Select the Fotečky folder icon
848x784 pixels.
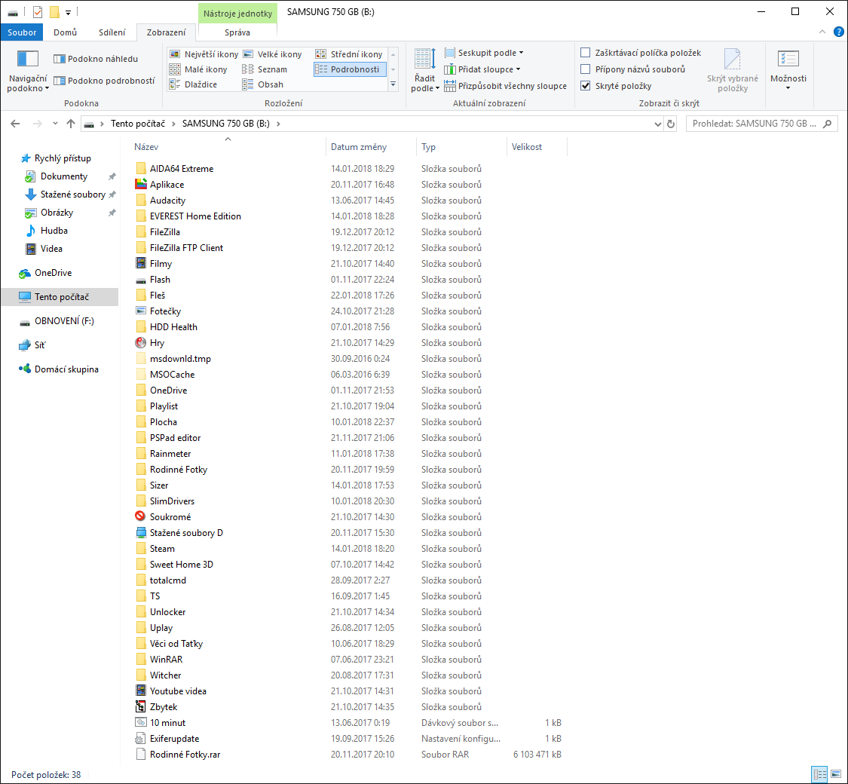point(141,311)
